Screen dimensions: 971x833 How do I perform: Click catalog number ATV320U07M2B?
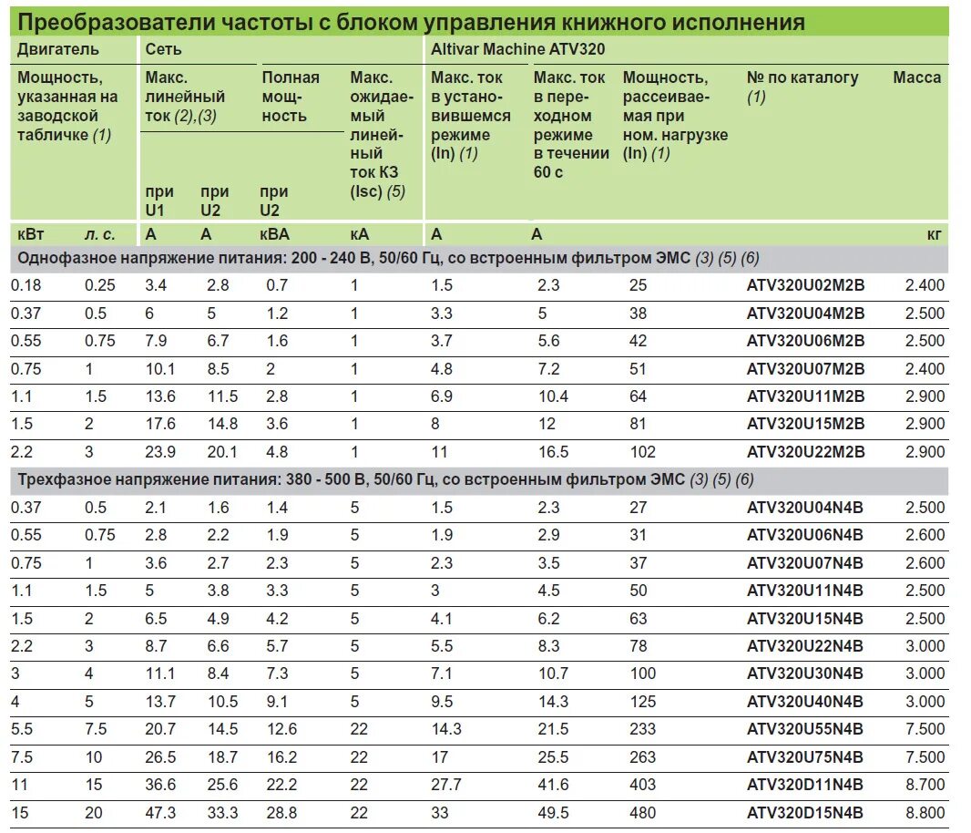(805, 369)
